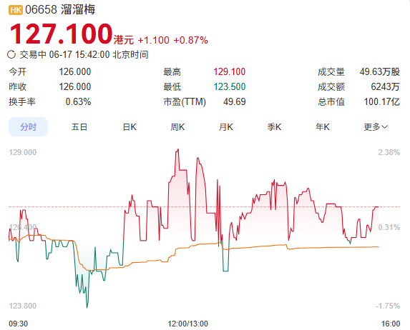The width and height of the screenshot is (410, 330).
Task: Click the 2.38% axis label
Action: pyautogui.click(x=389, y=152)
